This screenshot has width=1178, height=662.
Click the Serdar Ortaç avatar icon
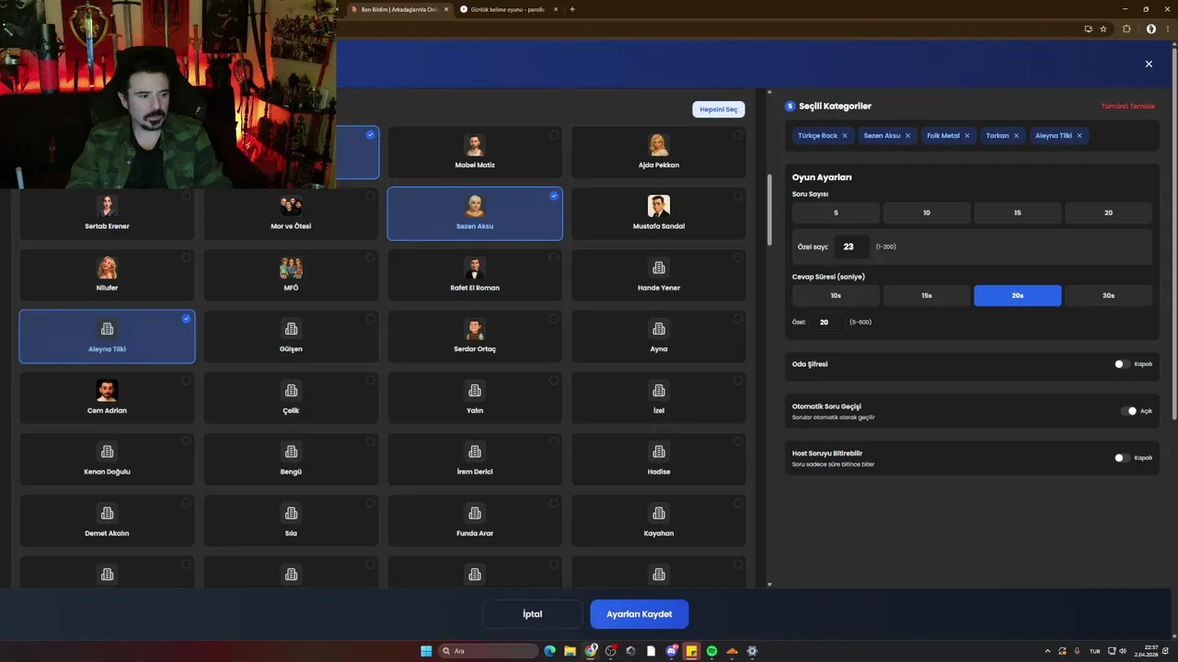pos(475,329)
